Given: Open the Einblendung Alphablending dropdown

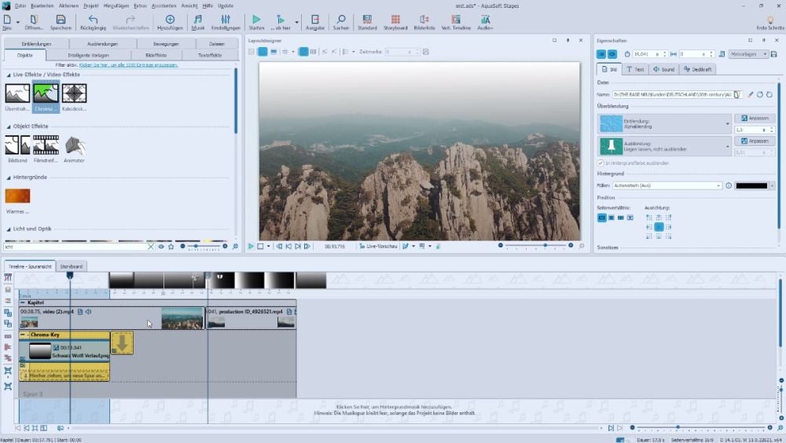Looking at the screenshot, I should (728, 123).
